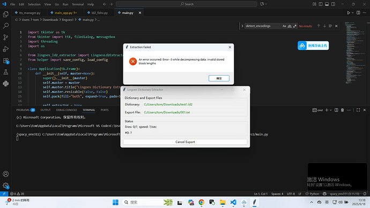Open the Selection menu
370x208 pixels.
34,4
